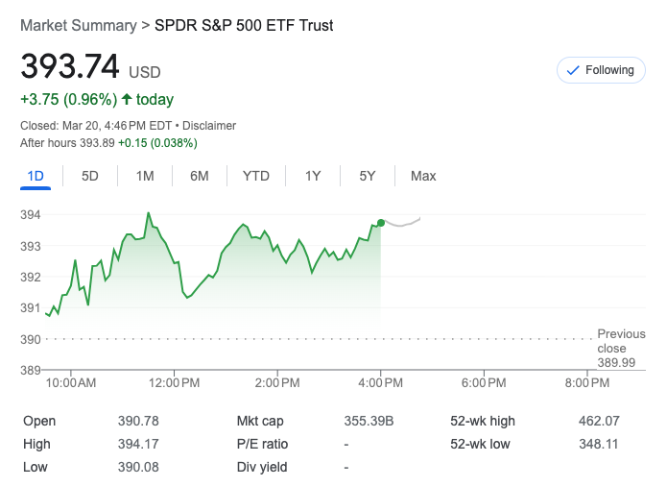The height and width of the screenshot is (487, 667).
Task: Click the 12:00 PM axis label
Action: [x=175, y=383]
